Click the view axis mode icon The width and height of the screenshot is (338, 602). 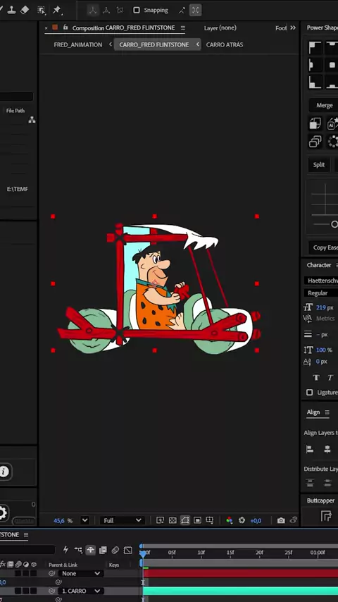pyautogui.click(x=120, y=11)
